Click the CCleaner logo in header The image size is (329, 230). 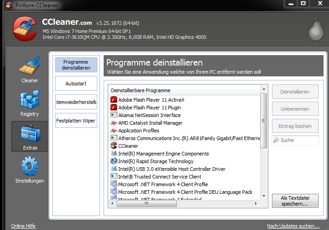point(24,29)
